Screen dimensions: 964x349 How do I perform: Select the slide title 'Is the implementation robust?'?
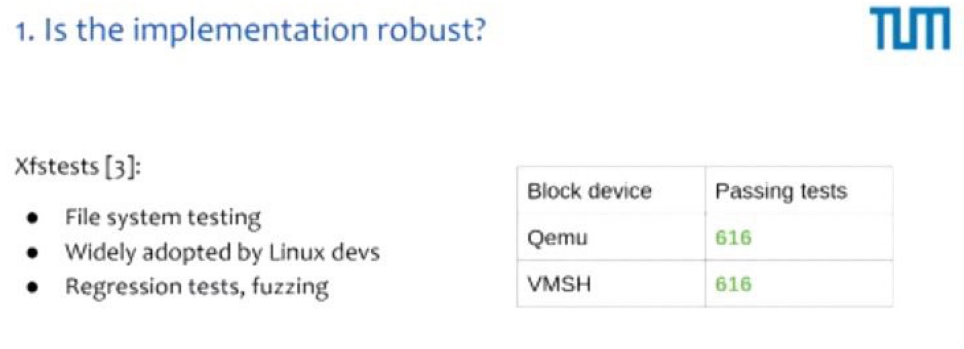tap(264, 32)
